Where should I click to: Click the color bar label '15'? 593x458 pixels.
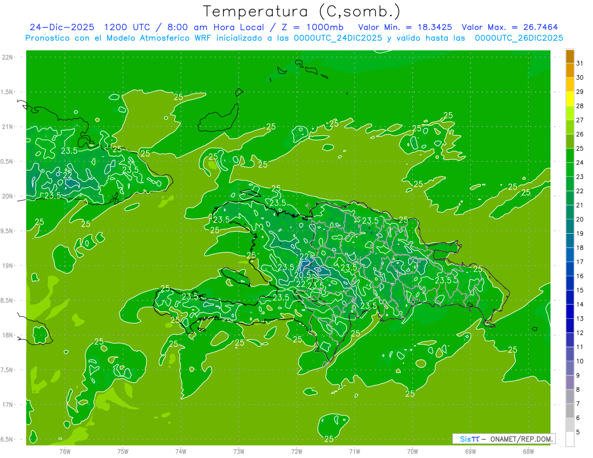[580, 291]
